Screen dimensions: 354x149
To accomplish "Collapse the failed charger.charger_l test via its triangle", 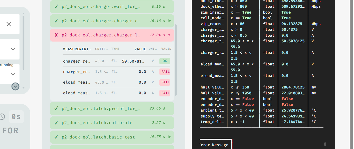I will 169,35.
